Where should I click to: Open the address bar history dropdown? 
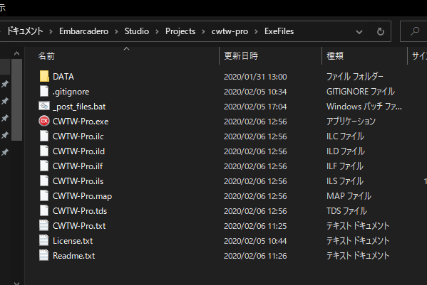359,32
